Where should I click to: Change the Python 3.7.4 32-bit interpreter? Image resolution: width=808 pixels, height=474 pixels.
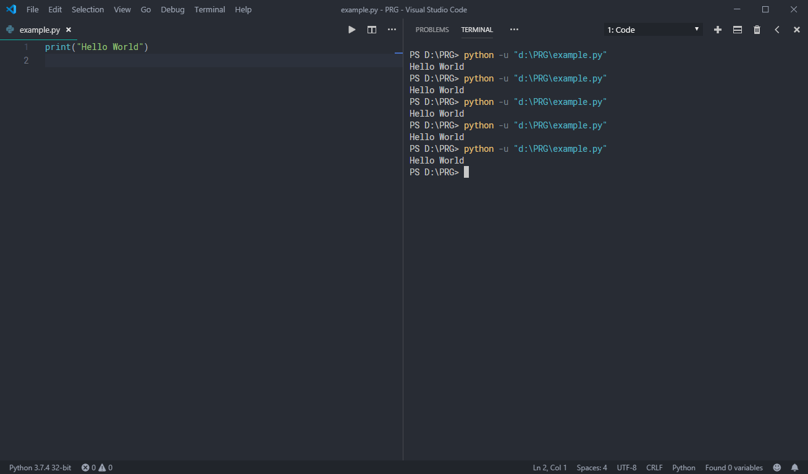(40, 467)
